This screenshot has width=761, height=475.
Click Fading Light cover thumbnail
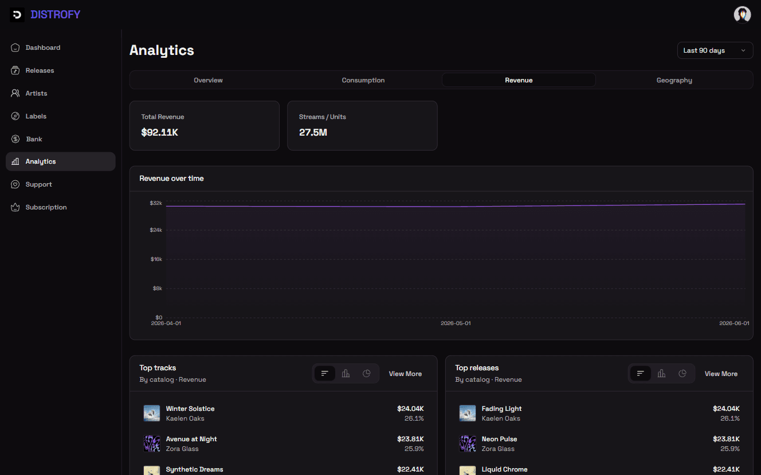tap(468, 413)
